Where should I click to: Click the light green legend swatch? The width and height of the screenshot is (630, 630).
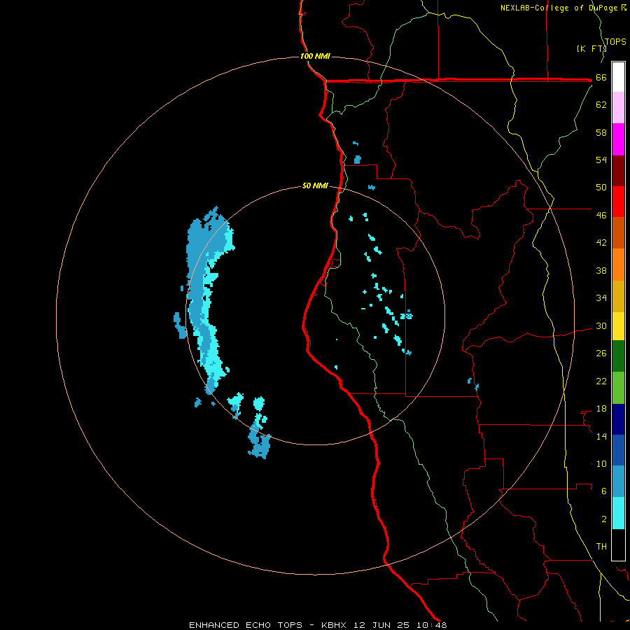pos(618,388)
